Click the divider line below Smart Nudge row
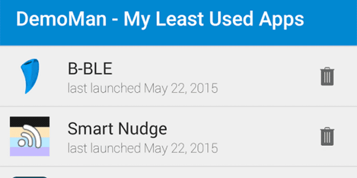Viewport: 357px width, 178px height. coord(178,167)
